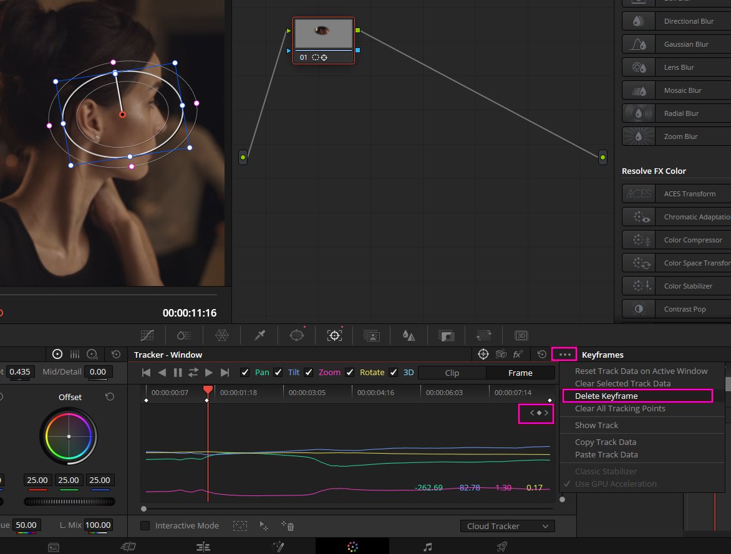This screenshot has height=554, width=731.
Task: Open the Curves palette icon
Action: coord(147,335)
